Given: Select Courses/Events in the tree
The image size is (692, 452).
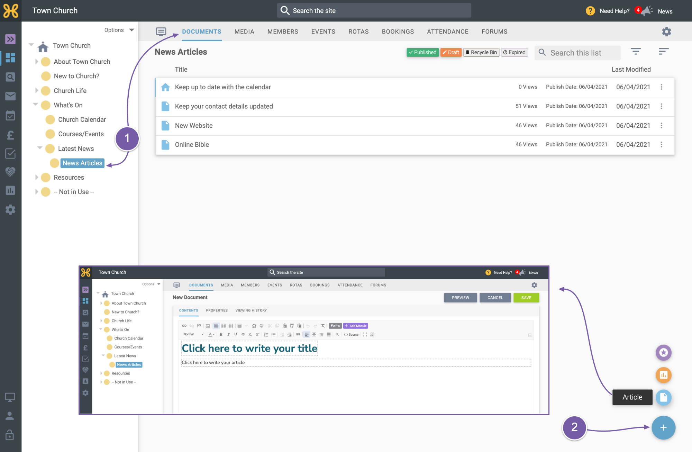Looking at the screenshot, I should 81,134.
